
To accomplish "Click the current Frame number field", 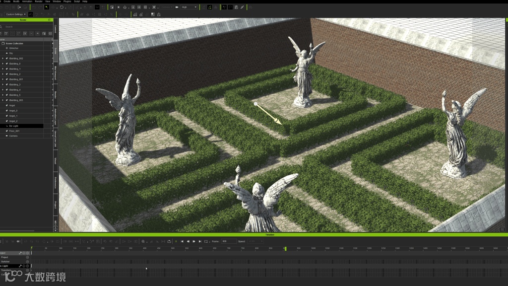I will (229, 241).
